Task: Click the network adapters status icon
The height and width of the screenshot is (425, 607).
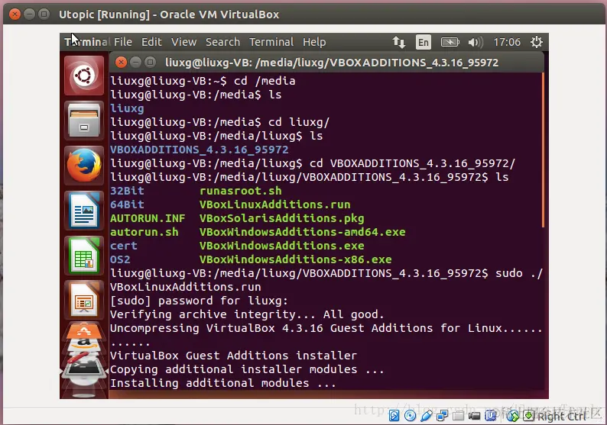Action: (442, 416)
